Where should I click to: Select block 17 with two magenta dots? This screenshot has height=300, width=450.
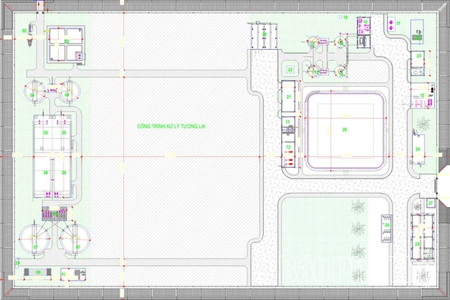pos(391,24)
